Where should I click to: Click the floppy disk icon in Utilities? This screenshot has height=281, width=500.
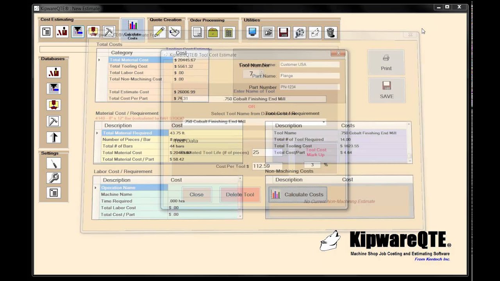[x=284, y=32]
